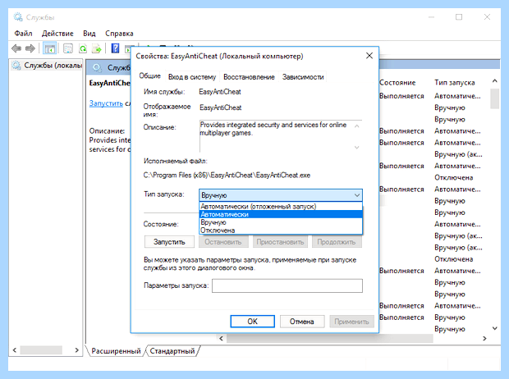Click the Тип запуска column header

455,82
